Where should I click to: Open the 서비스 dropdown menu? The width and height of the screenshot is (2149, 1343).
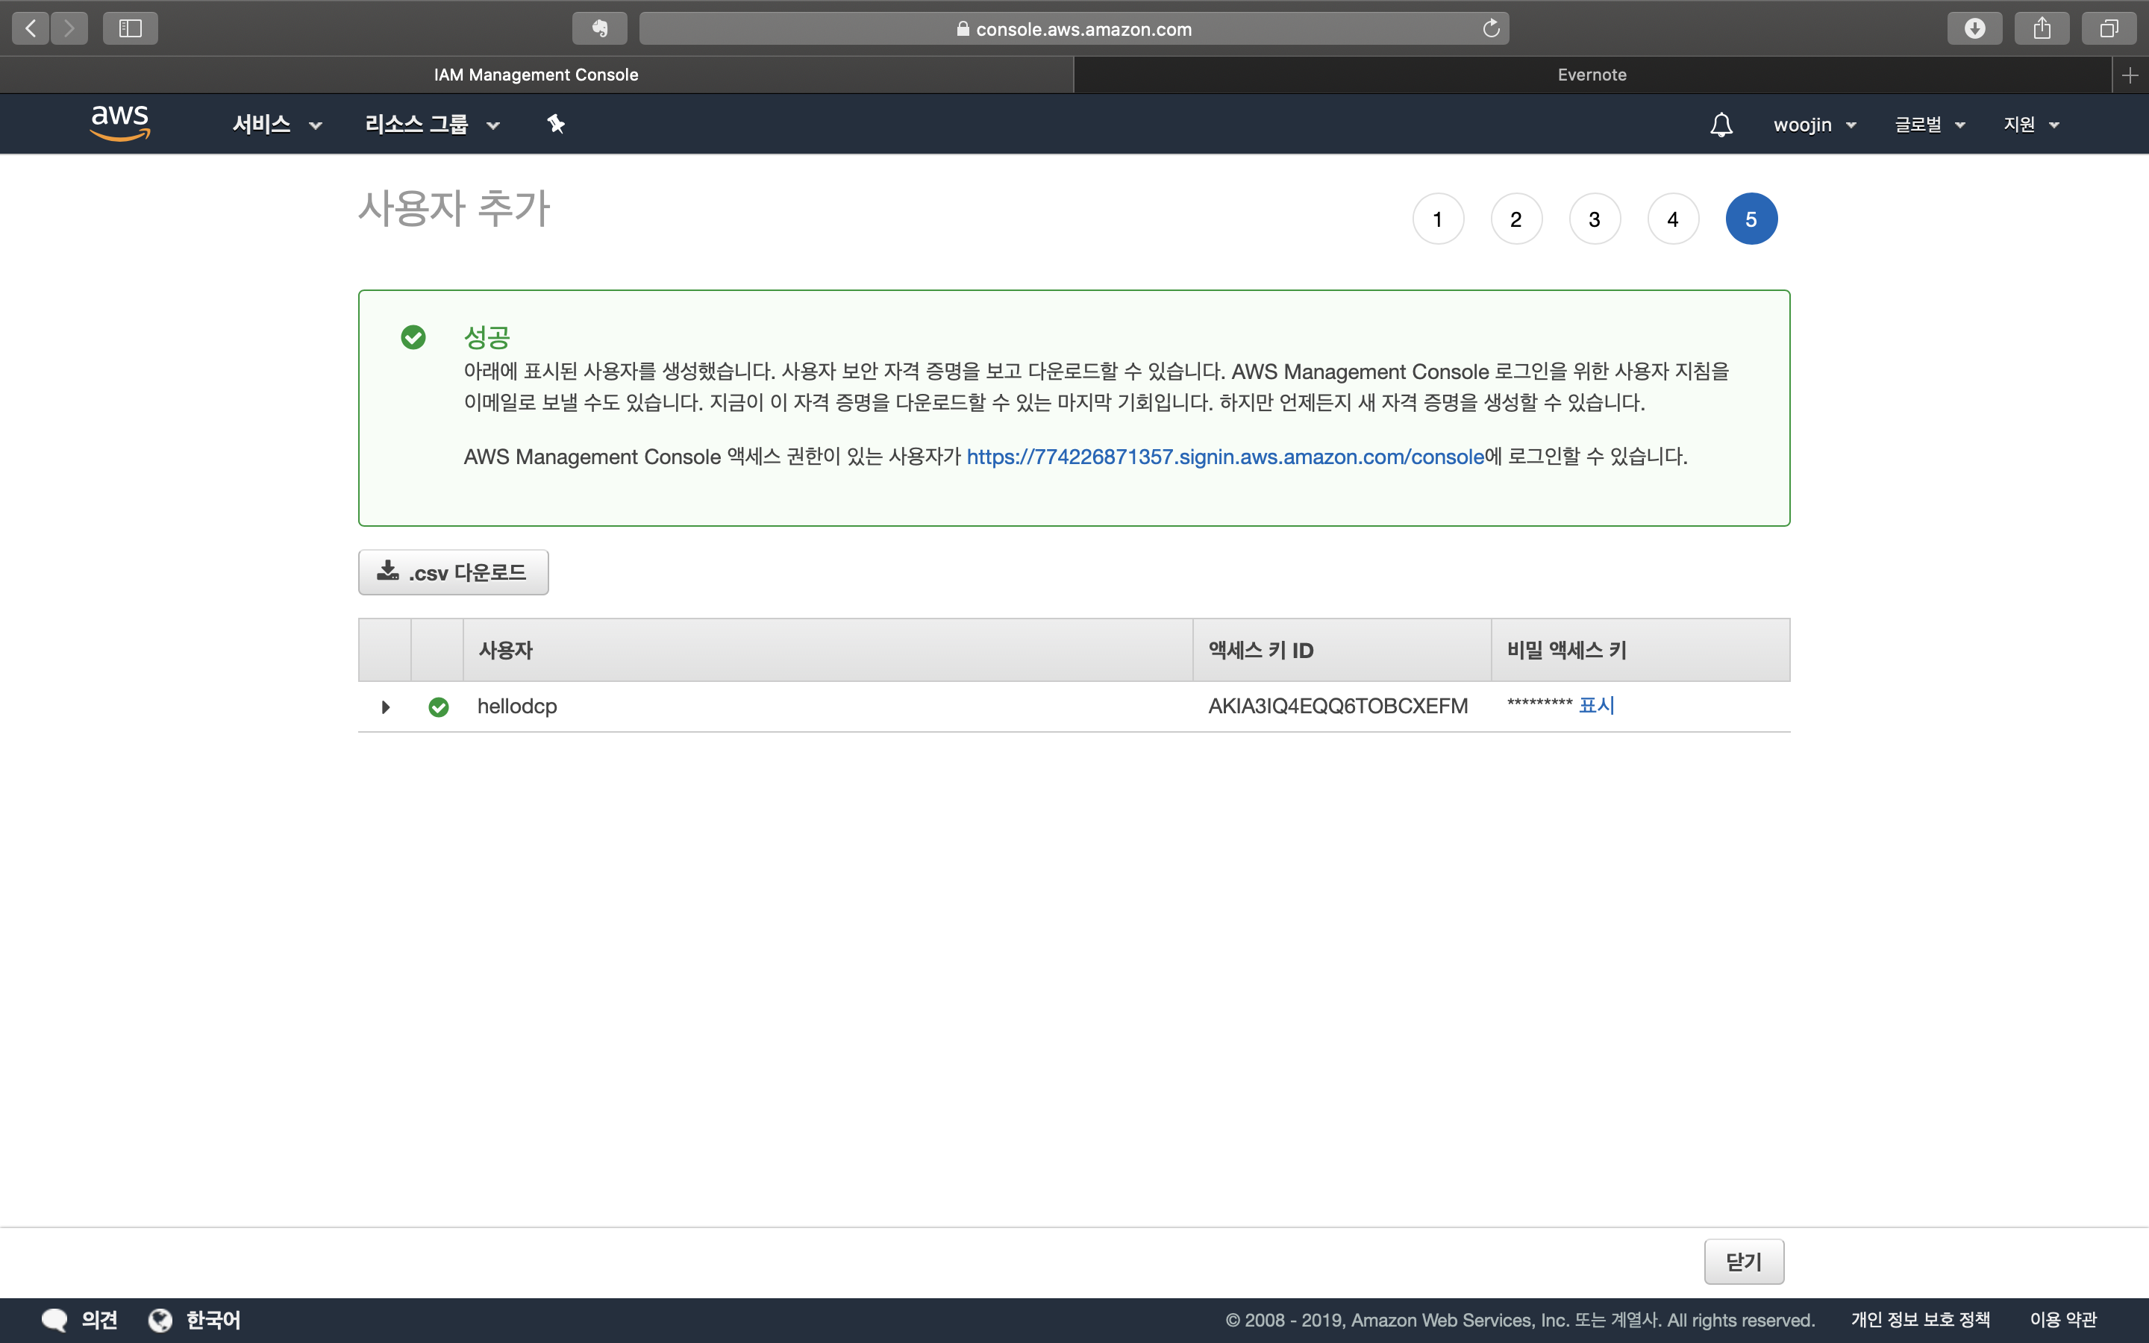click(x=276, y=125)
